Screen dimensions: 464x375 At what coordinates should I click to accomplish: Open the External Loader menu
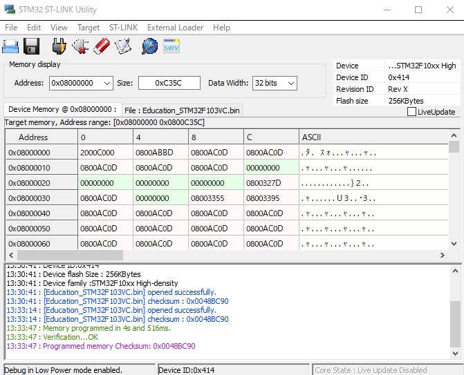[176, 28]
